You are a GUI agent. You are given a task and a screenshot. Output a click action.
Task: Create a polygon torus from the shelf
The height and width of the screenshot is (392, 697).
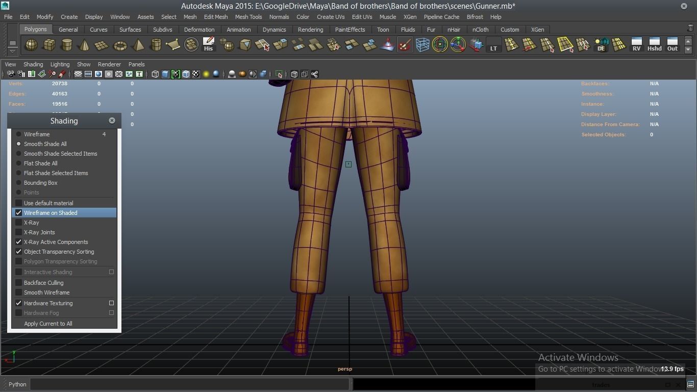[x=120, y=45]
